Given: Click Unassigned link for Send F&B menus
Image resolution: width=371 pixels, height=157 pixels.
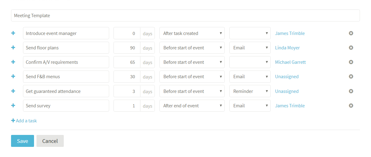Looking at the screenshot, I should 287,77.
